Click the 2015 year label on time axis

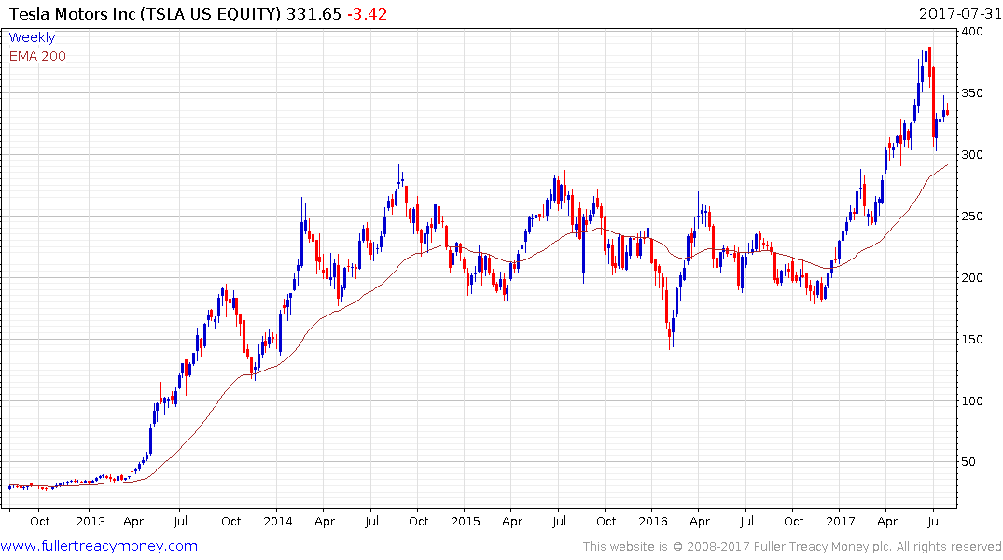pyautogui.click(x=465, y=521)
